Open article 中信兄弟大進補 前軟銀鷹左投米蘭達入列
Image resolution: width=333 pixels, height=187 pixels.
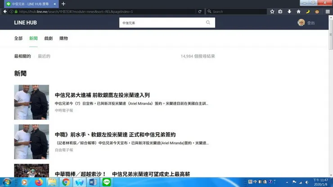pos(102,95)
